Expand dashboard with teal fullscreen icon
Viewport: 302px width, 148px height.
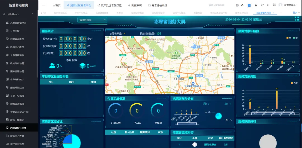click(x=297, y=19)
